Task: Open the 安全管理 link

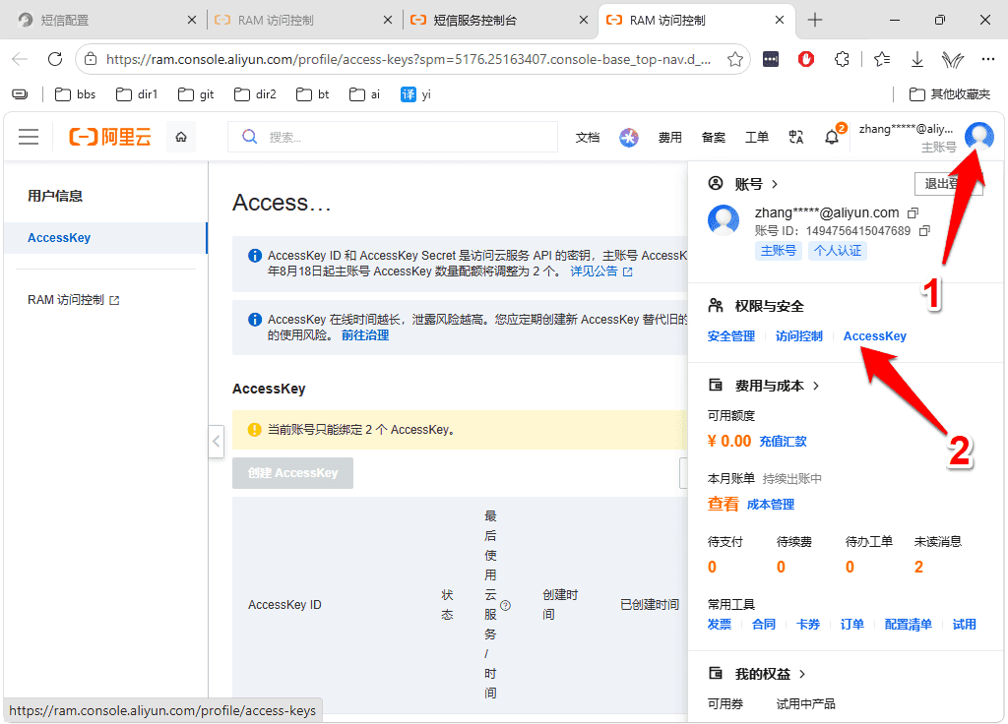Action: click(731, 336)
